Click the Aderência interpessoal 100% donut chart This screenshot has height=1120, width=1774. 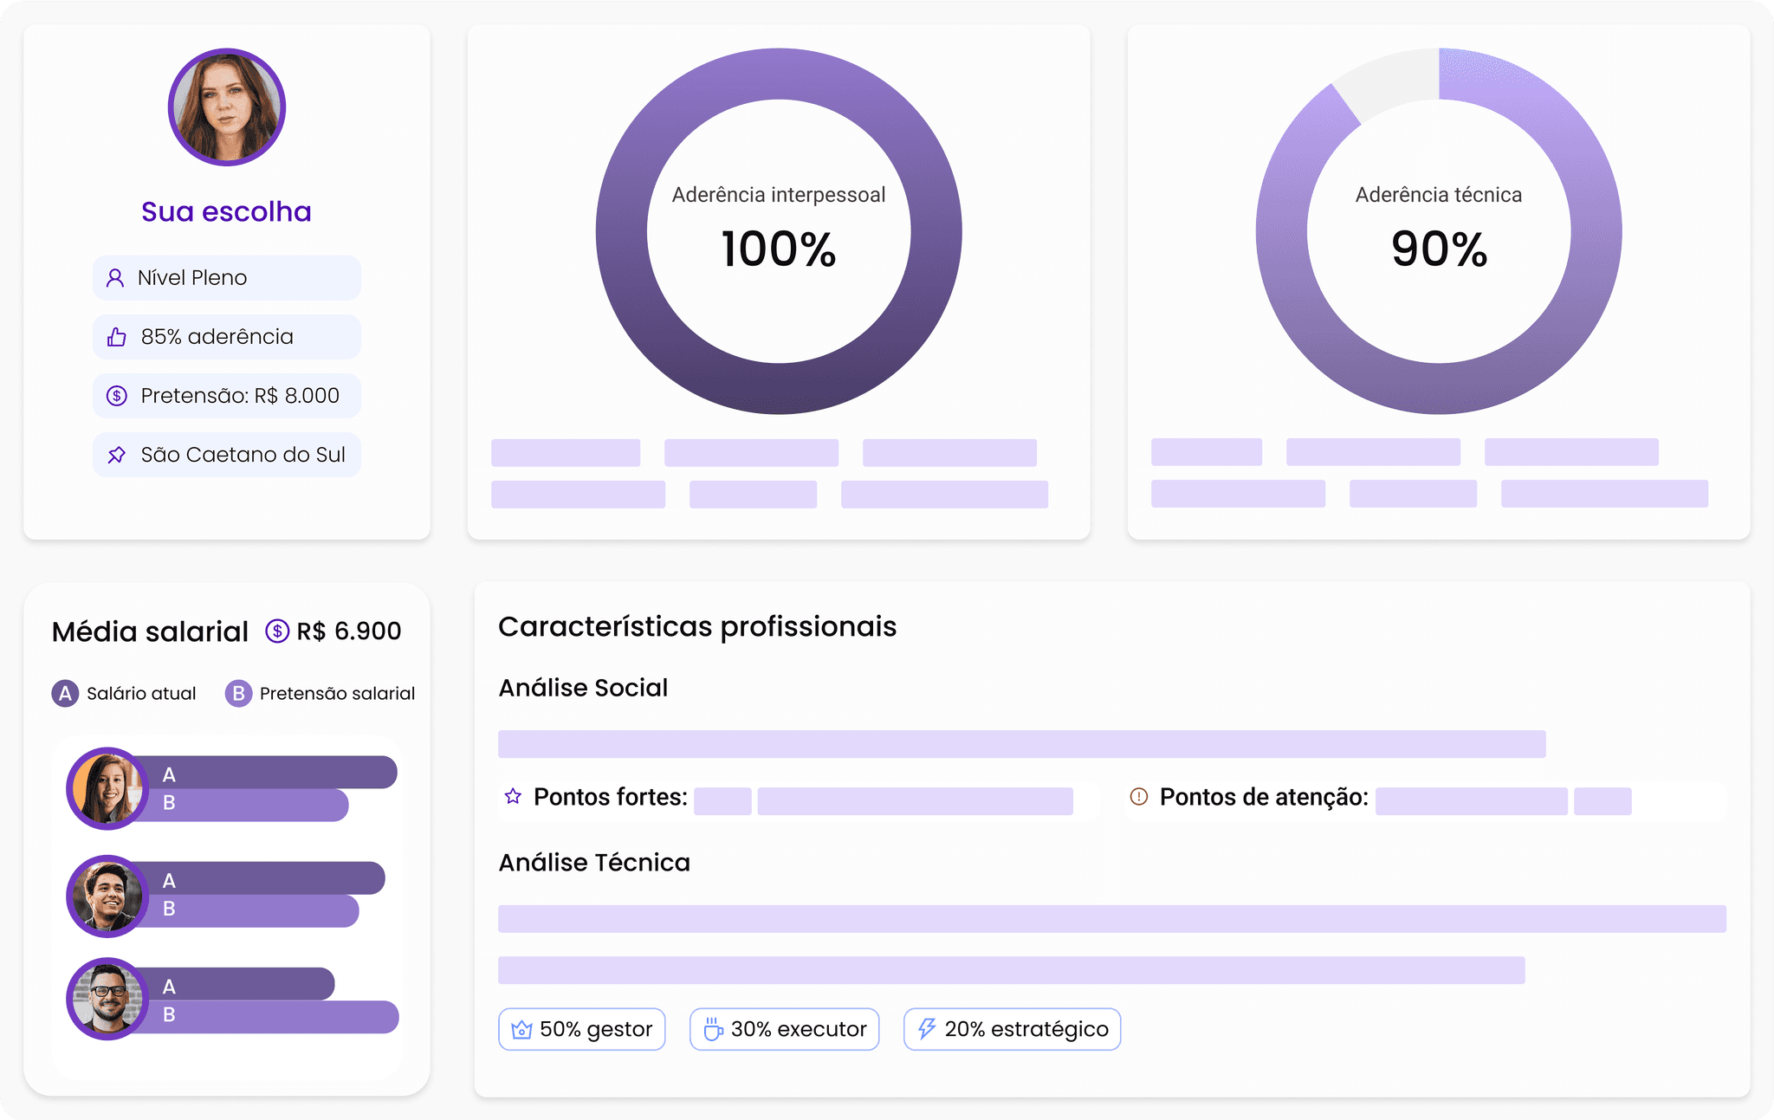(779, 231)
